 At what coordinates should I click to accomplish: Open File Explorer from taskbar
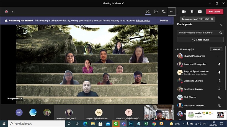tap(93, 124)
